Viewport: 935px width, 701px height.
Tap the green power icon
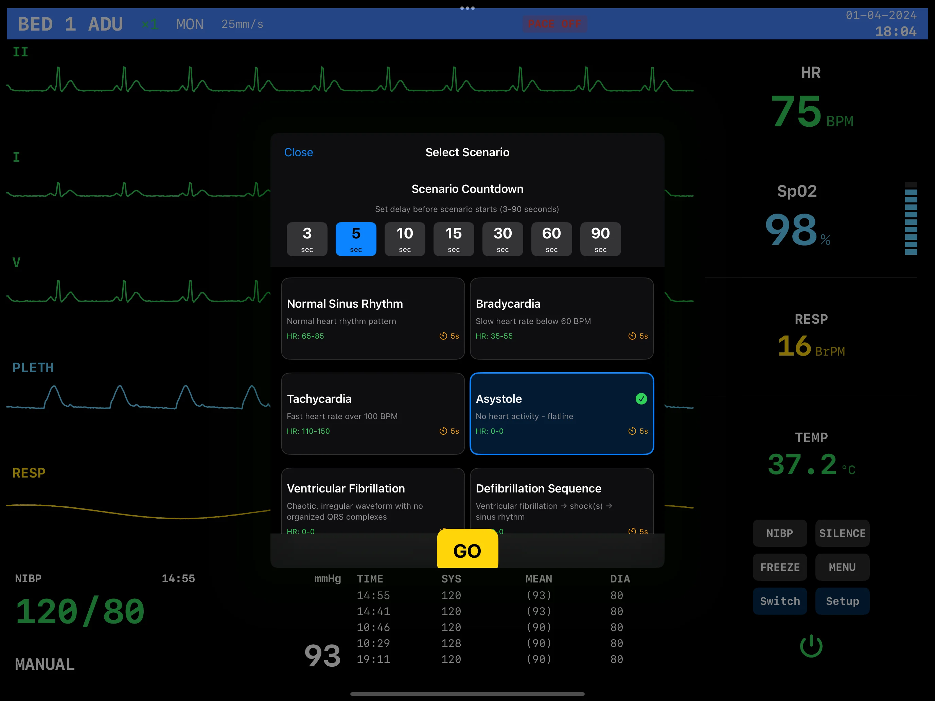(x=811, y=646)
